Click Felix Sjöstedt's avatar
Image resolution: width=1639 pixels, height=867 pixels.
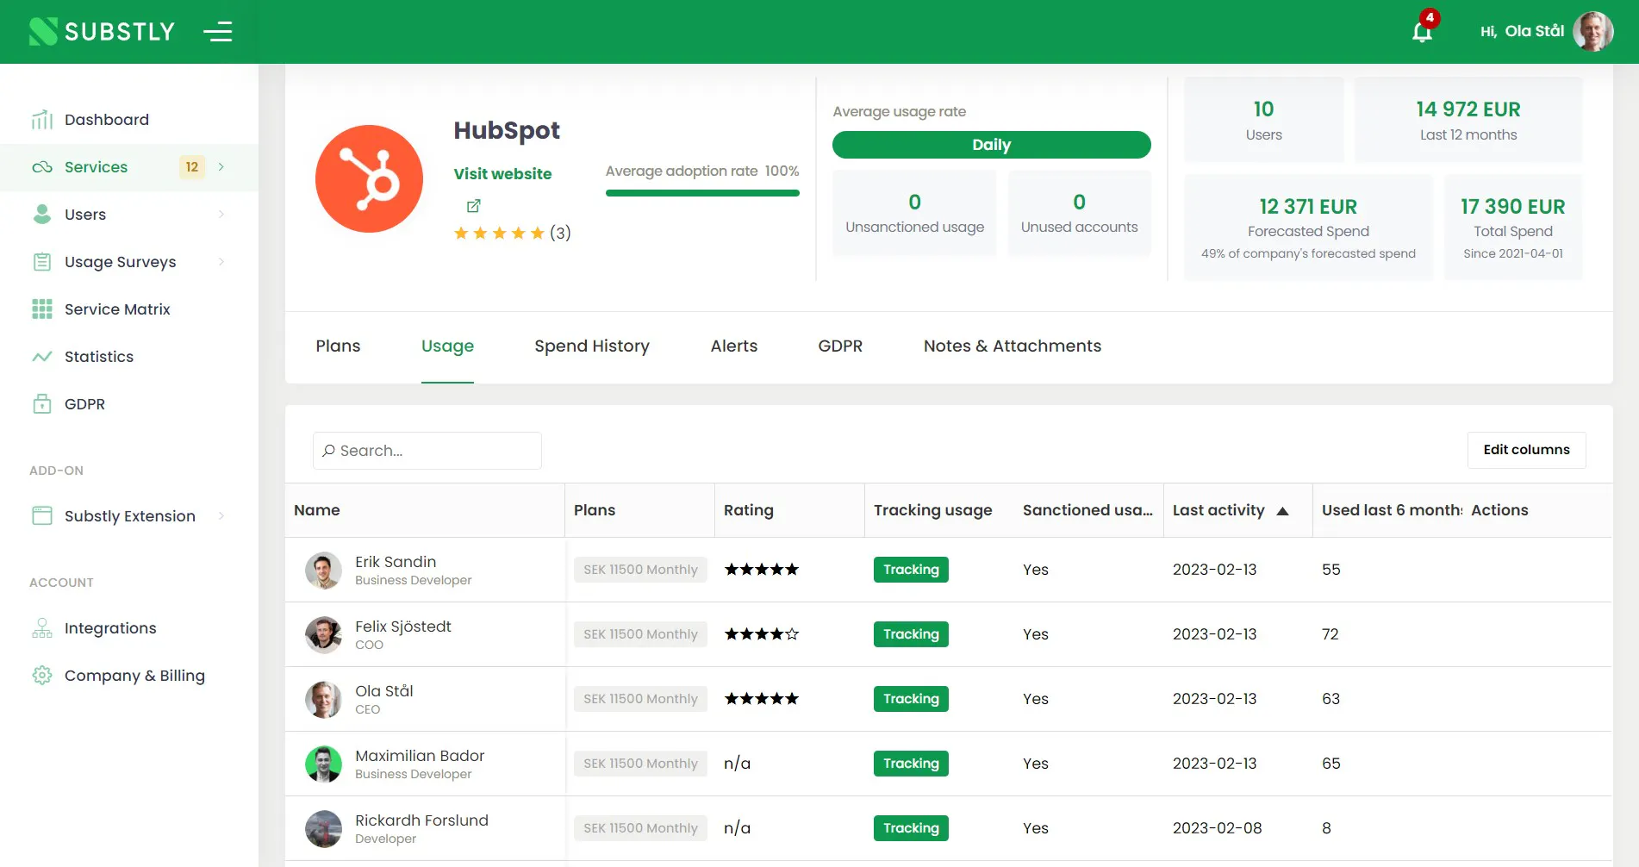coord(323,635)
